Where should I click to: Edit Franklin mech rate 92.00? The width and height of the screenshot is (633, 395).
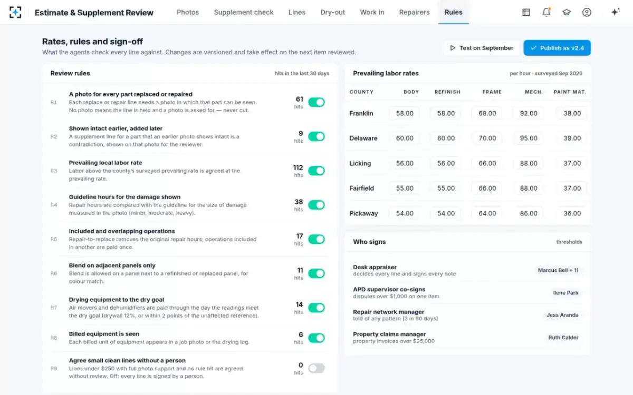[x=529, y=113]
